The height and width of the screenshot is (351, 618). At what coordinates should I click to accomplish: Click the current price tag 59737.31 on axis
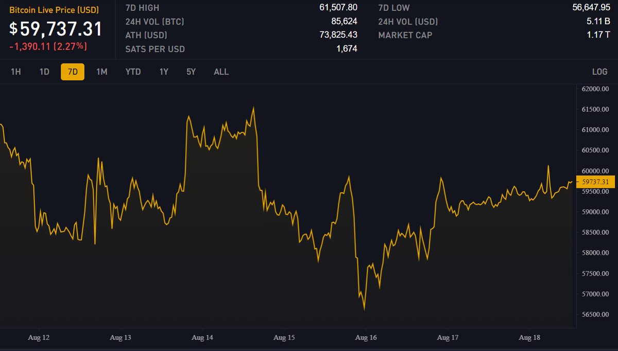point(595,182)
